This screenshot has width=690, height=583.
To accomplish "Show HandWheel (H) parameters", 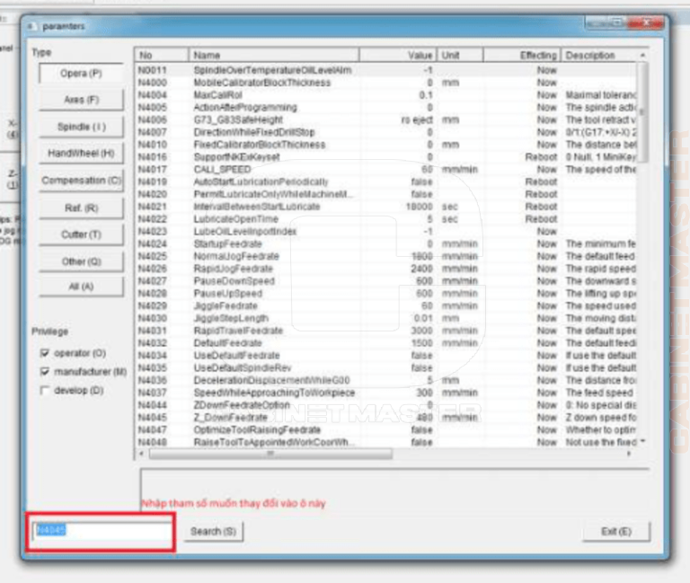I will 81,154.
